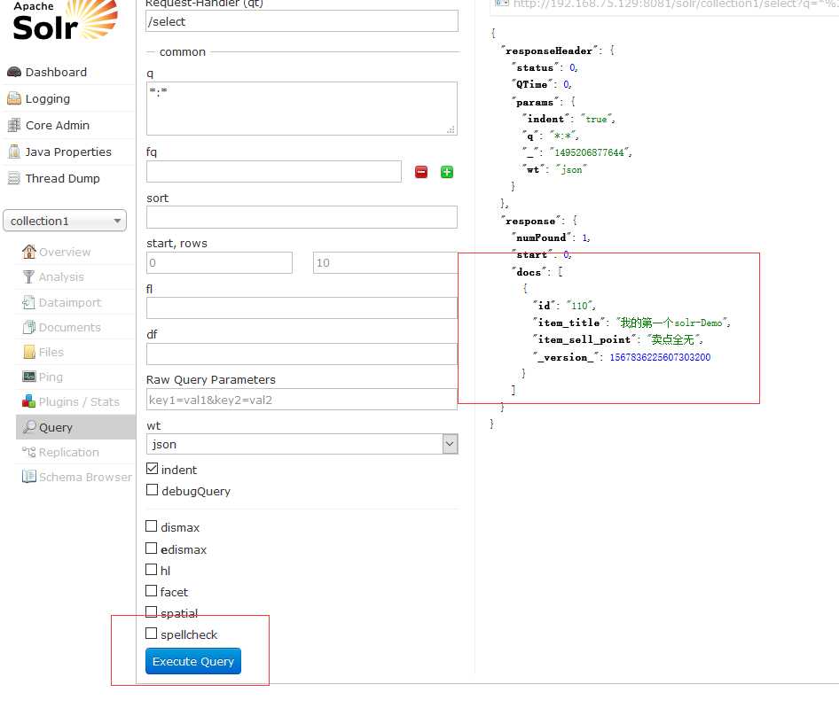The width and height of the screenshot is (839, 708).
Task: Open Thread Dump page
Action: [x=62, y=179]
